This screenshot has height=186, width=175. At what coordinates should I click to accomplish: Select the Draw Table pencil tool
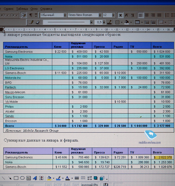[31, 22]
